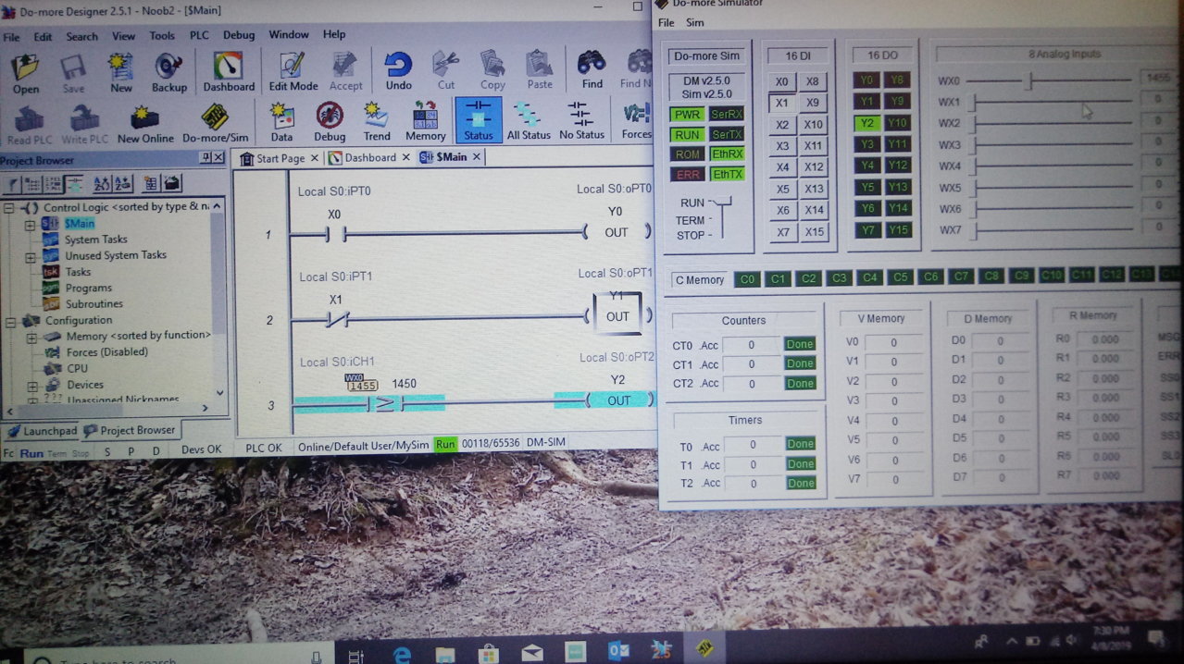Screen dimensions: 1184x664
Task: Open the Debug menu
Action: [239, 35]
